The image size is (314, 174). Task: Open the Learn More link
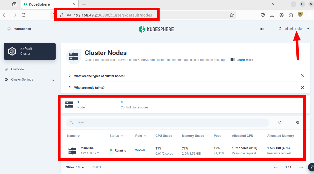pos(244,60)
